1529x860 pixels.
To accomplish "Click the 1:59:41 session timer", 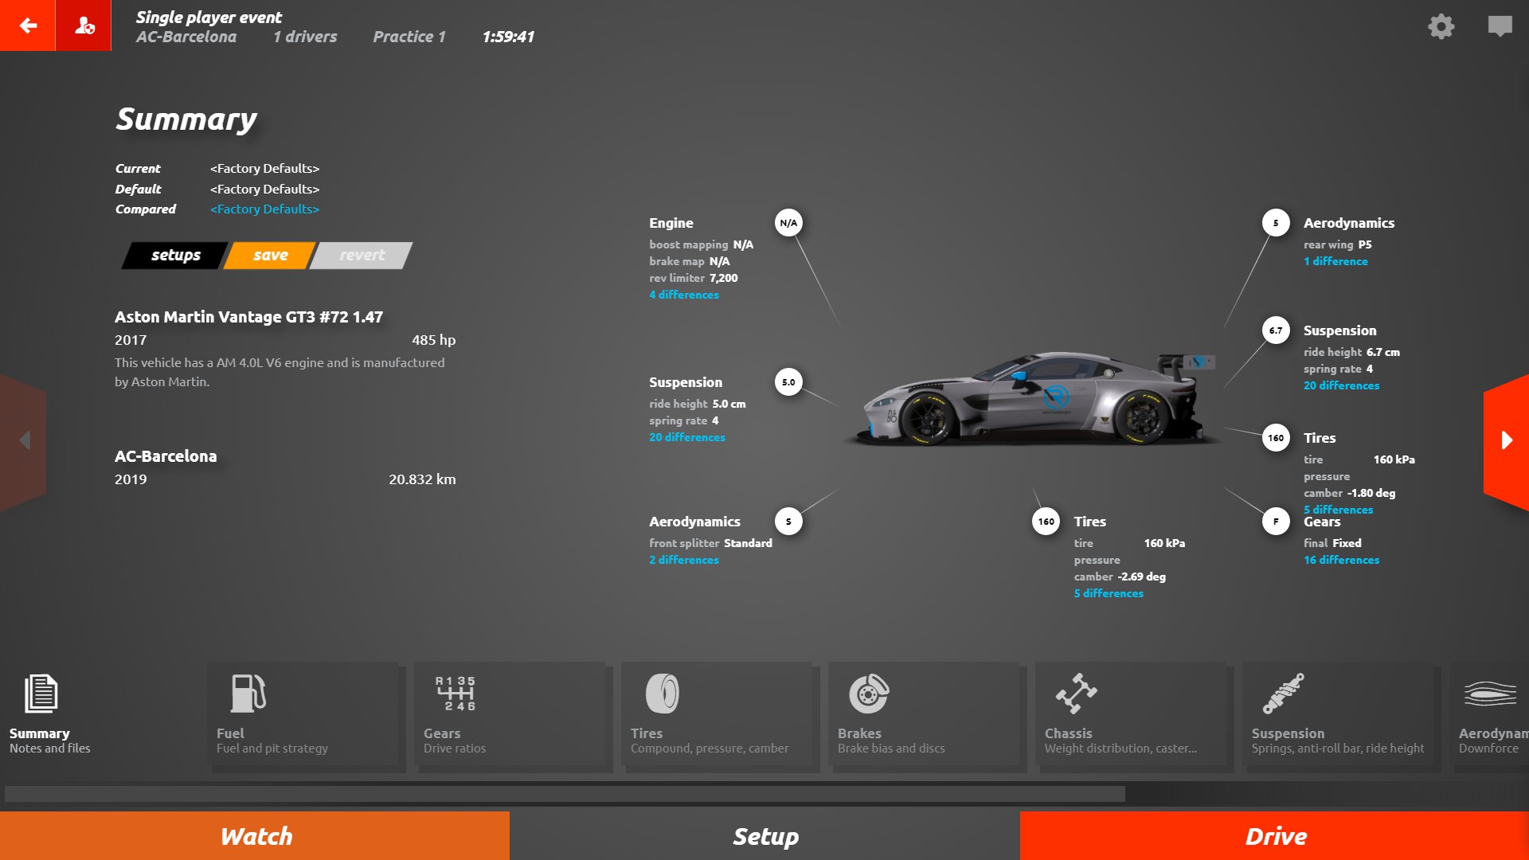I will pos(508,37).
